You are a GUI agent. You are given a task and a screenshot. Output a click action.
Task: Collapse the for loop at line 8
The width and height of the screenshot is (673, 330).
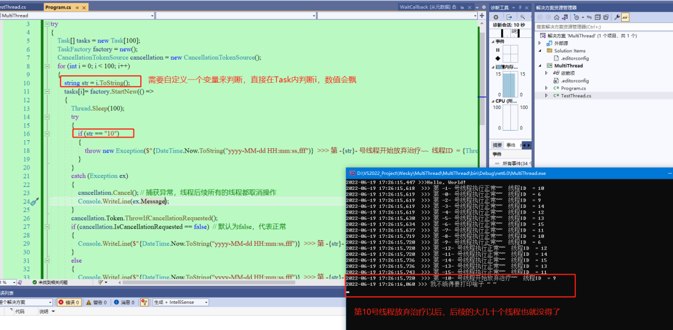(47, 66)
